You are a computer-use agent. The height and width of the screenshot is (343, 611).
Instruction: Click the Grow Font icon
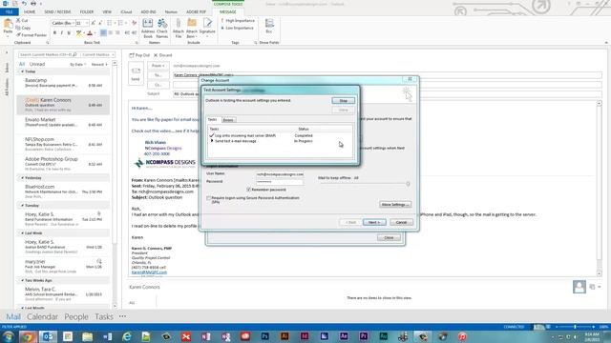click(x=94, y=23)
